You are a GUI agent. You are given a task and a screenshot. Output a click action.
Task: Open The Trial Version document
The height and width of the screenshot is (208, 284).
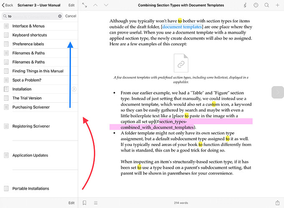[x=39, y=98]
